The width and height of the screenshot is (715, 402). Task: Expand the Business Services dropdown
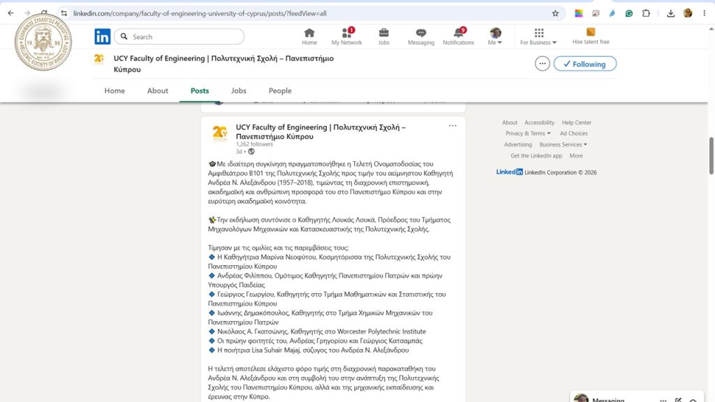(563, 144)
